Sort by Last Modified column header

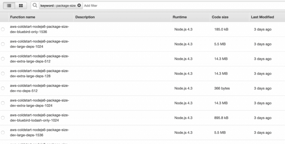click(262, 17)
